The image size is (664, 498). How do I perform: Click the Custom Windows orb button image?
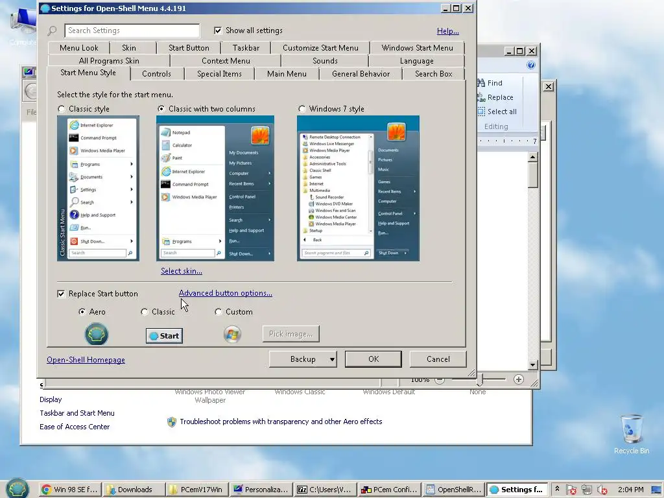point(232,335)
